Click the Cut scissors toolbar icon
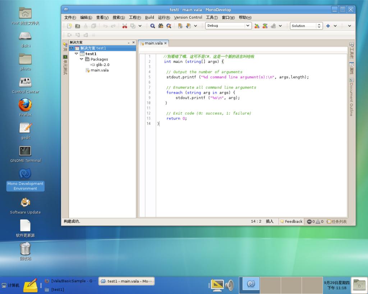 coord(125,26)
